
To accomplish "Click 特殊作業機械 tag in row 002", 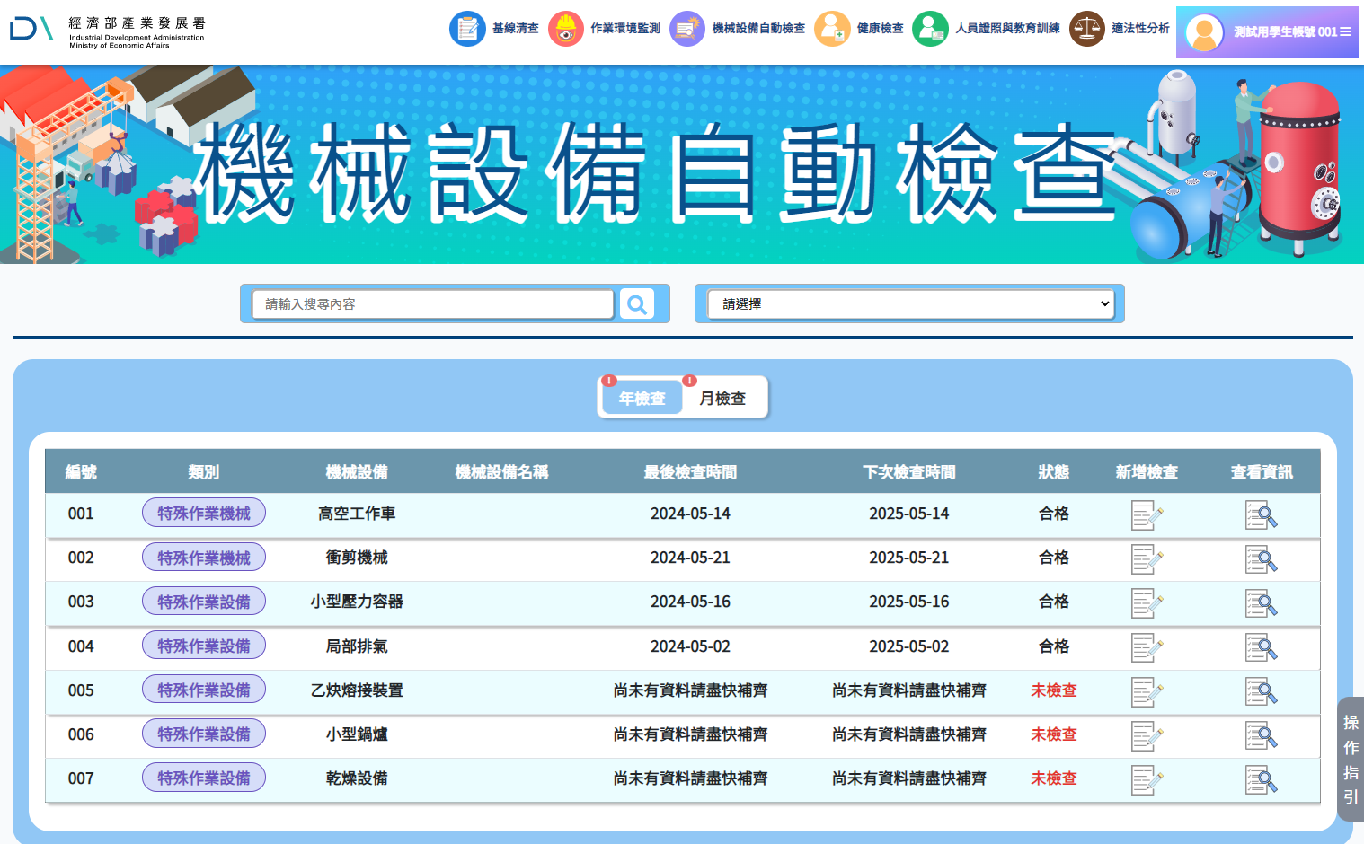I will (x=204, y=558).
